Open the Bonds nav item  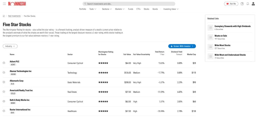click(155, 9)
